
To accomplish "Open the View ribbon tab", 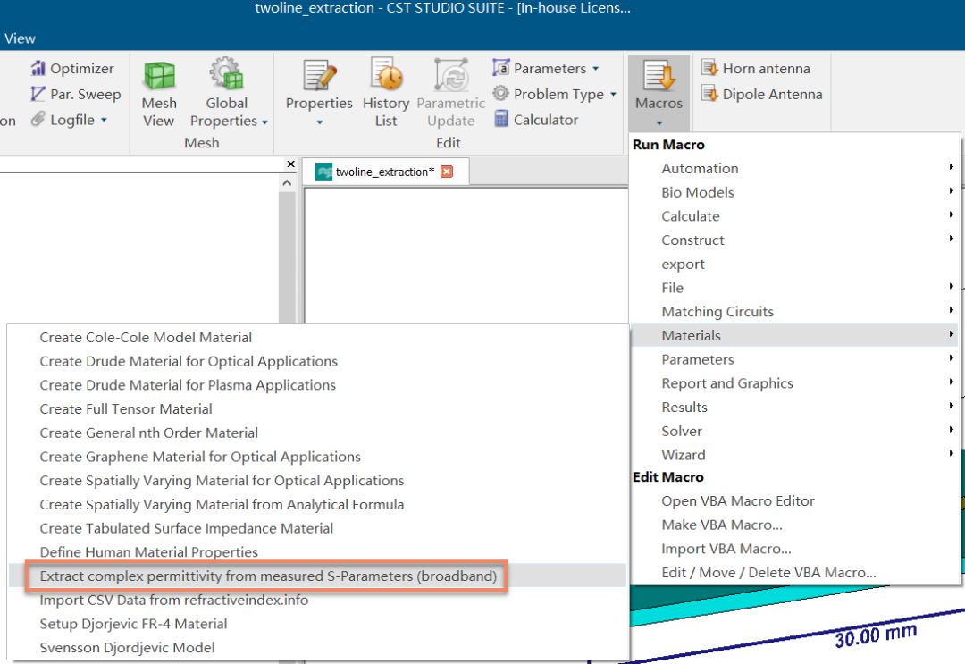I will tap(20, 38).
